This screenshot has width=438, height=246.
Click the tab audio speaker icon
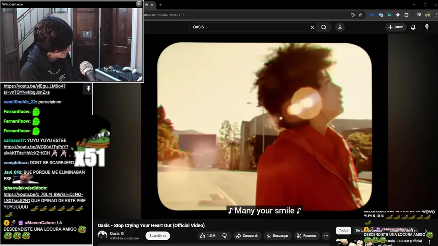pyautogui.click(x=146, y=4)
